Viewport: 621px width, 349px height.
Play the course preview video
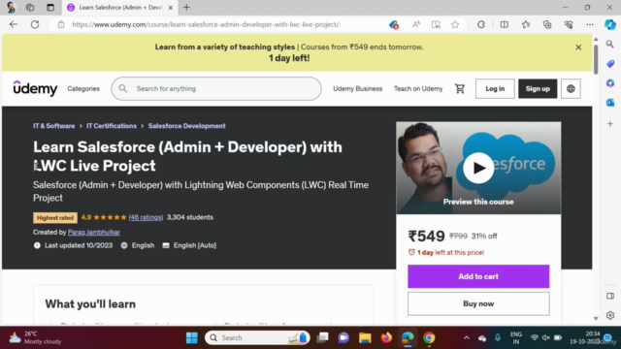point(478,168)
